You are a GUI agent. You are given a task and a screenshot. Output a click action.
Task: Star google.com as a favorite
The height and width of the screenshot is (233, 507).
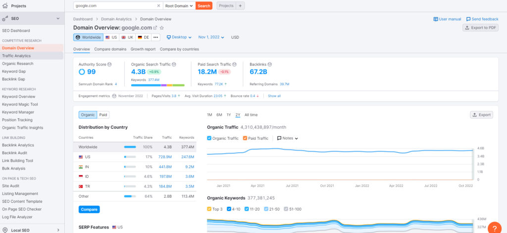click(162, 28)
